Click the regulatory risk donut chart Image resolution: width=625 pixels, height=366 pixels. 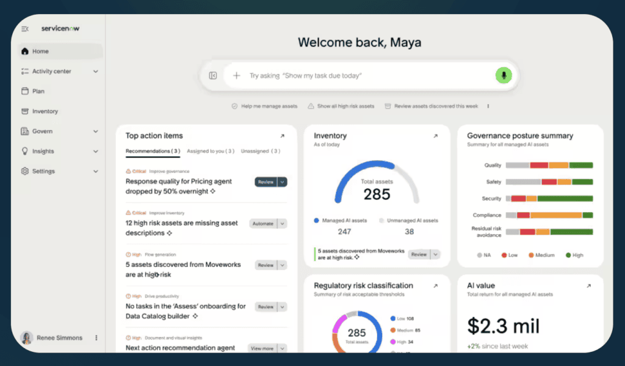(356, 332)
